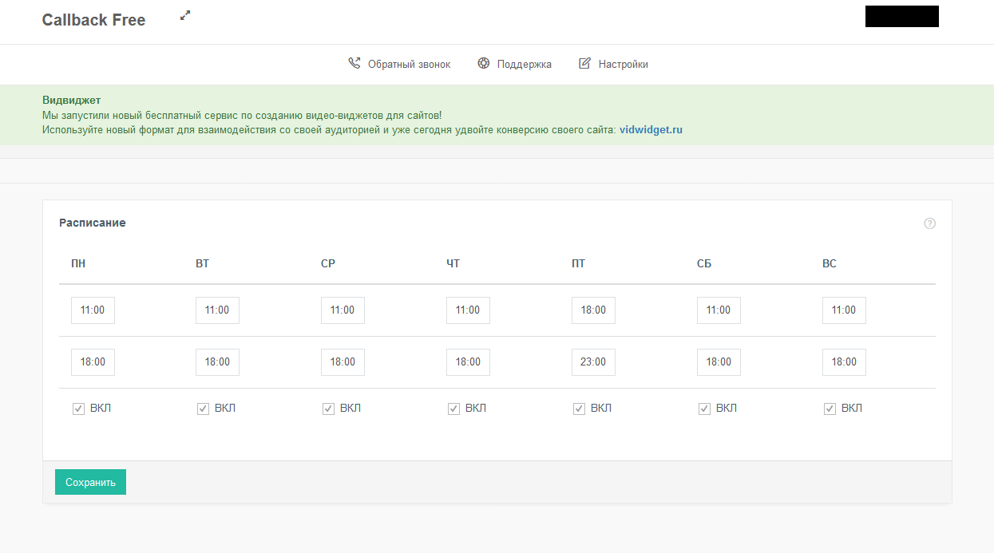Click the lifebuoy Поддержка icon

pos(484,64)
